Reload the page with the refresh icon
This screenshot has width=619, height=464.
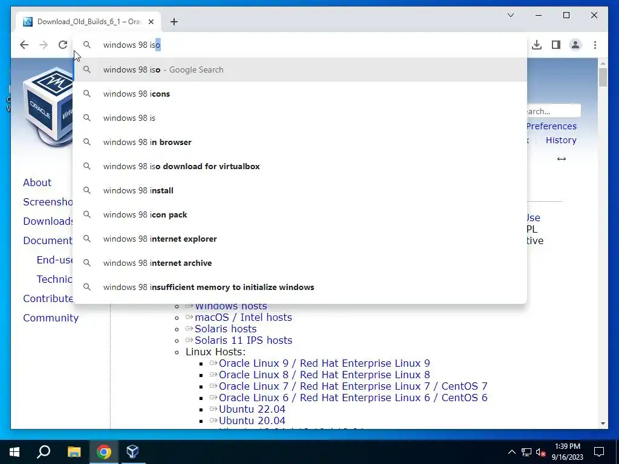pos(63,45)
